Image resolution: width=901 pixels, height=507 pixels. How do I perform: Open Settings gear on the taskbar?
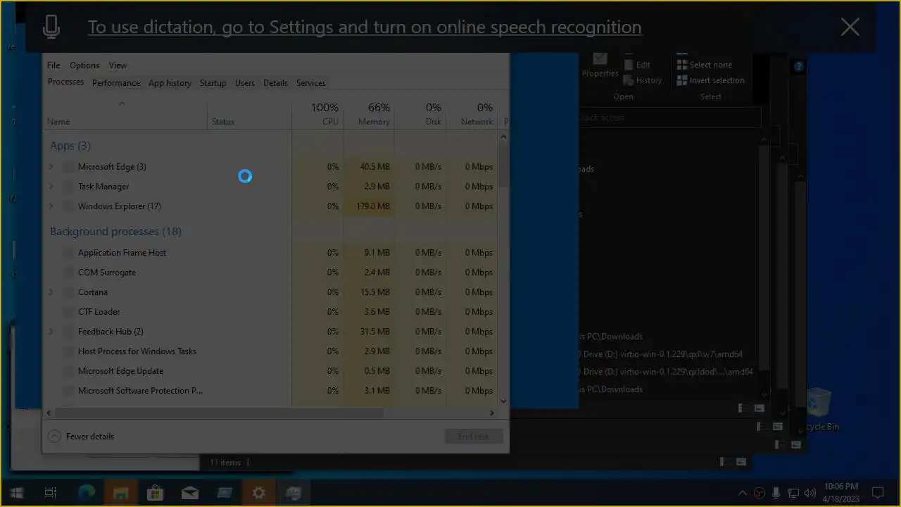[258, 493]
